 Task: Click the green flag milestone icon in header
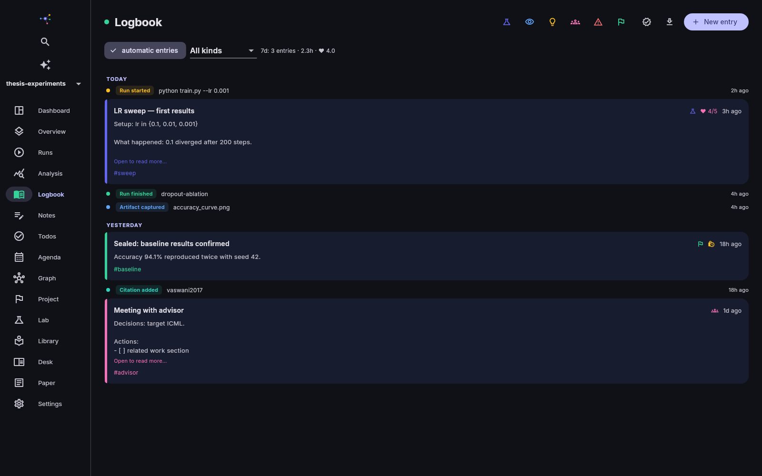(x=621, y=22)
